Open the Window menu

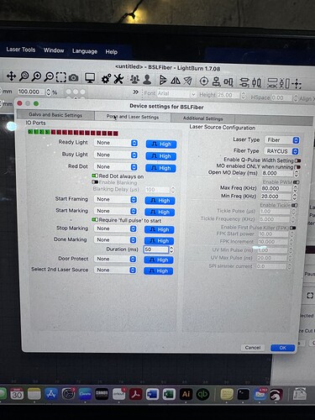[54, 50]
